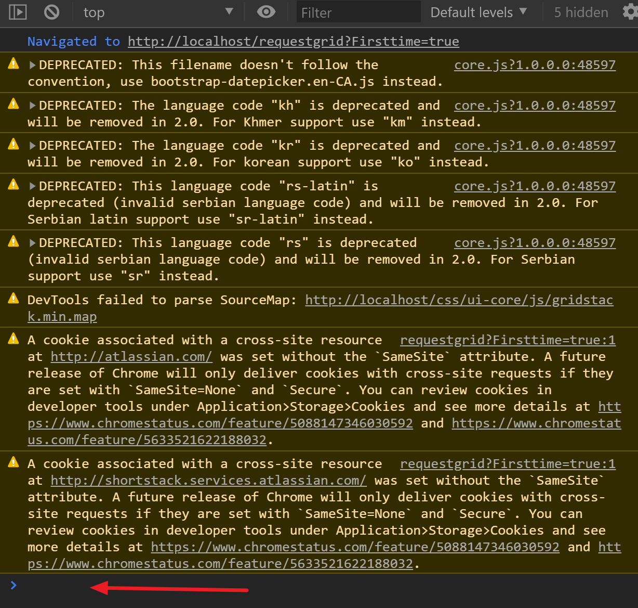
Task: Open requestgrid source link in atlassian.com cookie warning
Action: tap(508, 340)
